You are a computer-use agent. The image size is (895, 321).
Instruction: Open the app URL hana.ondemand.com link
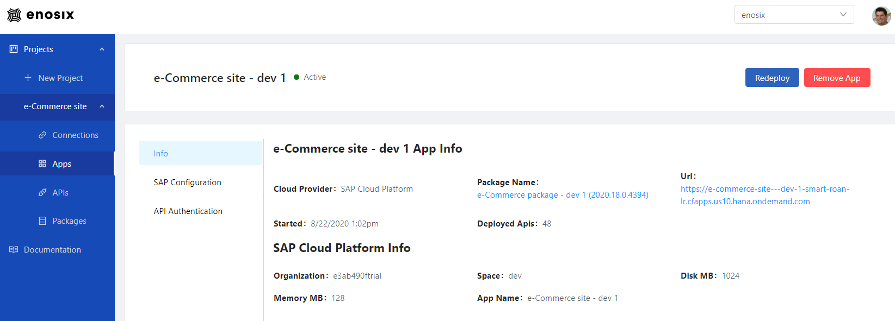click(x=764, y=195)
